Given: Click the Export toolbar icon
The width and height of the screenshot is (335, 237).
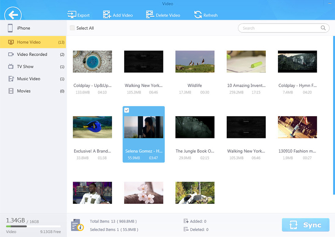Looking at the screenshot, I should [71, 15].
